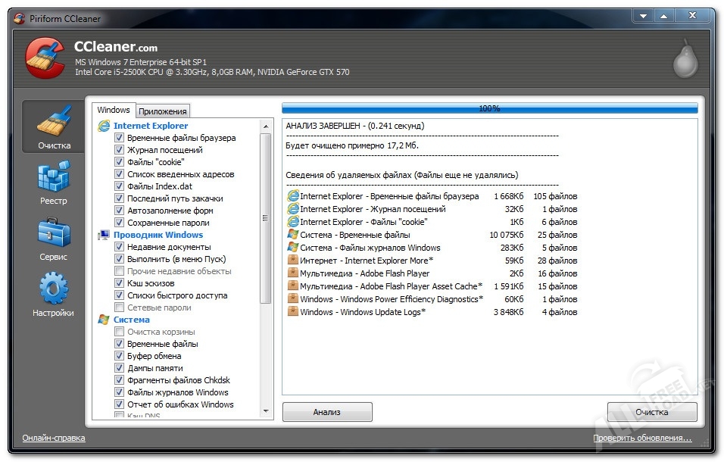This screenshot has width=724, height=462.
Task: Open the Реестр registry section
Action: click(x=54, y=179)
